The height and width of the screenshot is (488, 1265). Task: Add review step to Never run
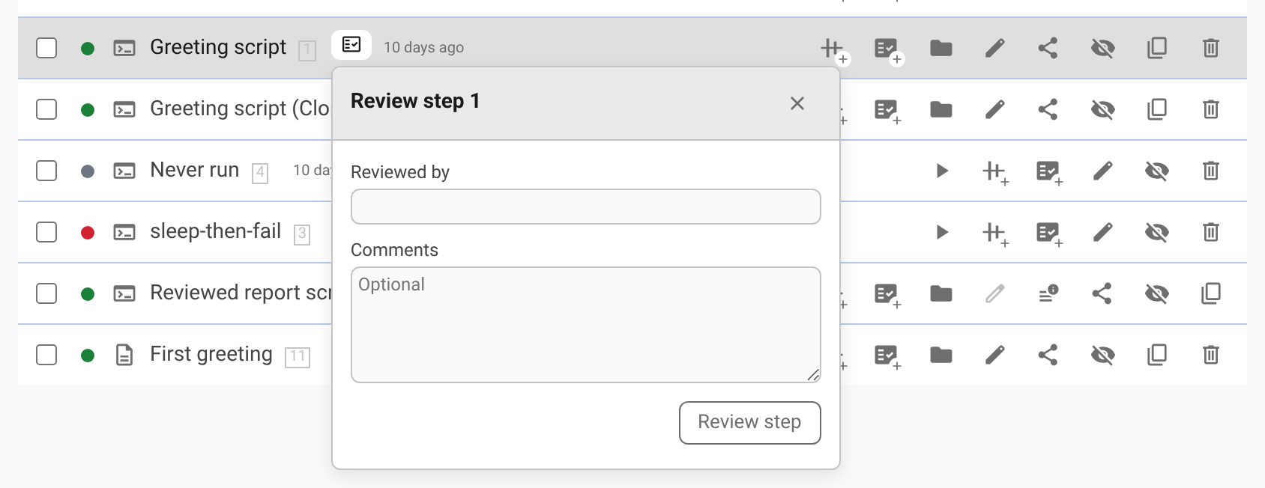(x=1050, y=172)
